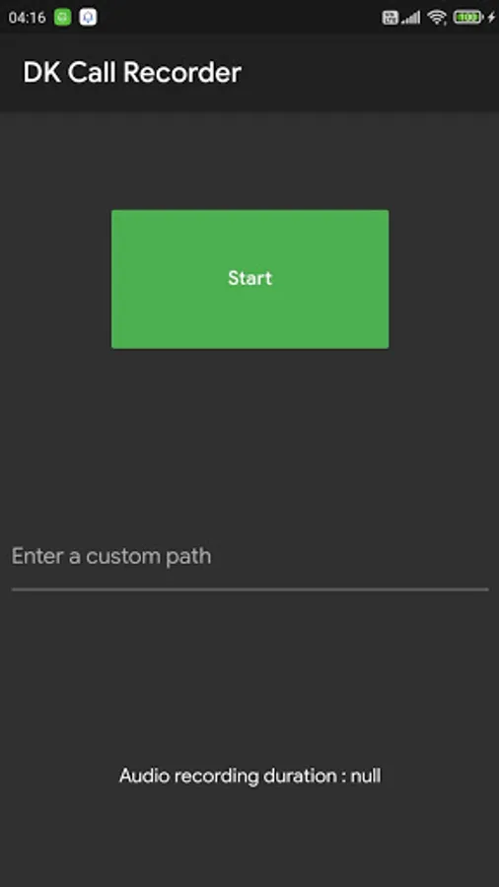
Task: Tap the green Start recording button
Action: (x=249, y=279)
